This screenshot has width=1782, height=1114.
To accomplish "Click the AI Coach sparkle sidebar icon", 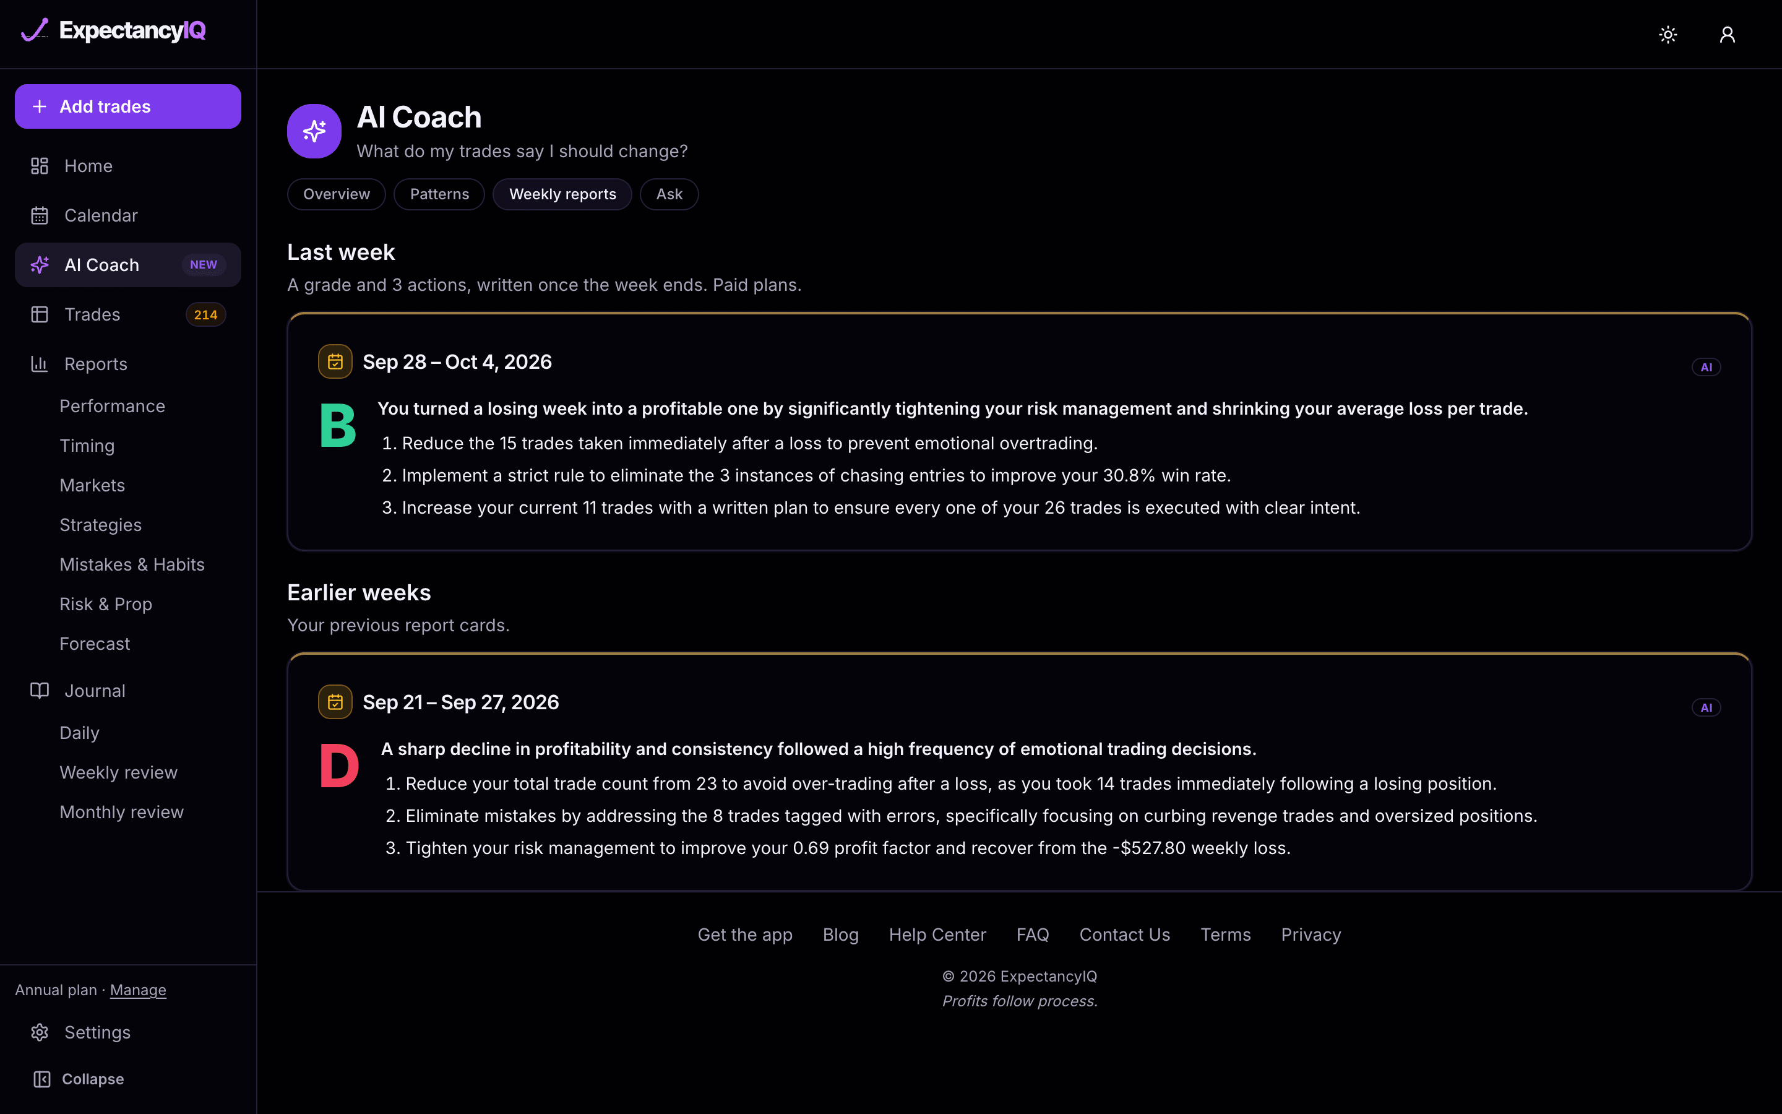I will 40,264.
